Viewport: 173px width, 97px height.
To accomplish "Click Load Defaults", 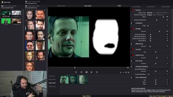I will click(165, 7).
